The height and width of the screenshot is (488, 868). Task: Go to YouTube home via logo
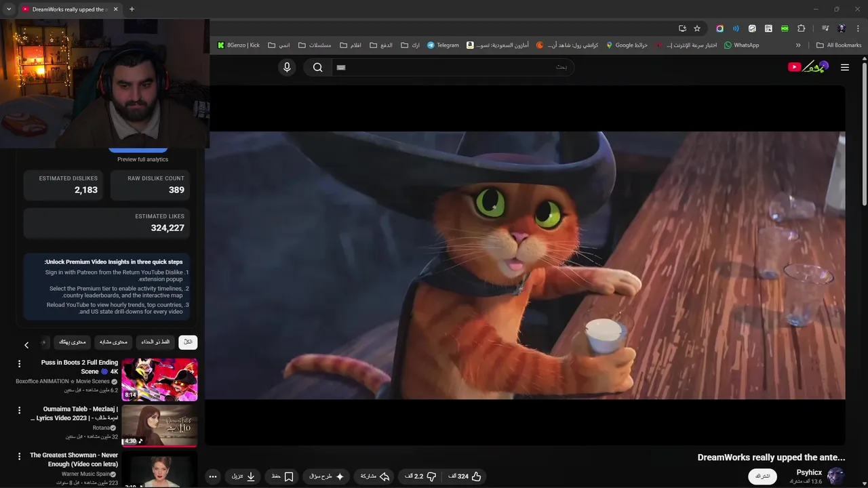[808, 66]
